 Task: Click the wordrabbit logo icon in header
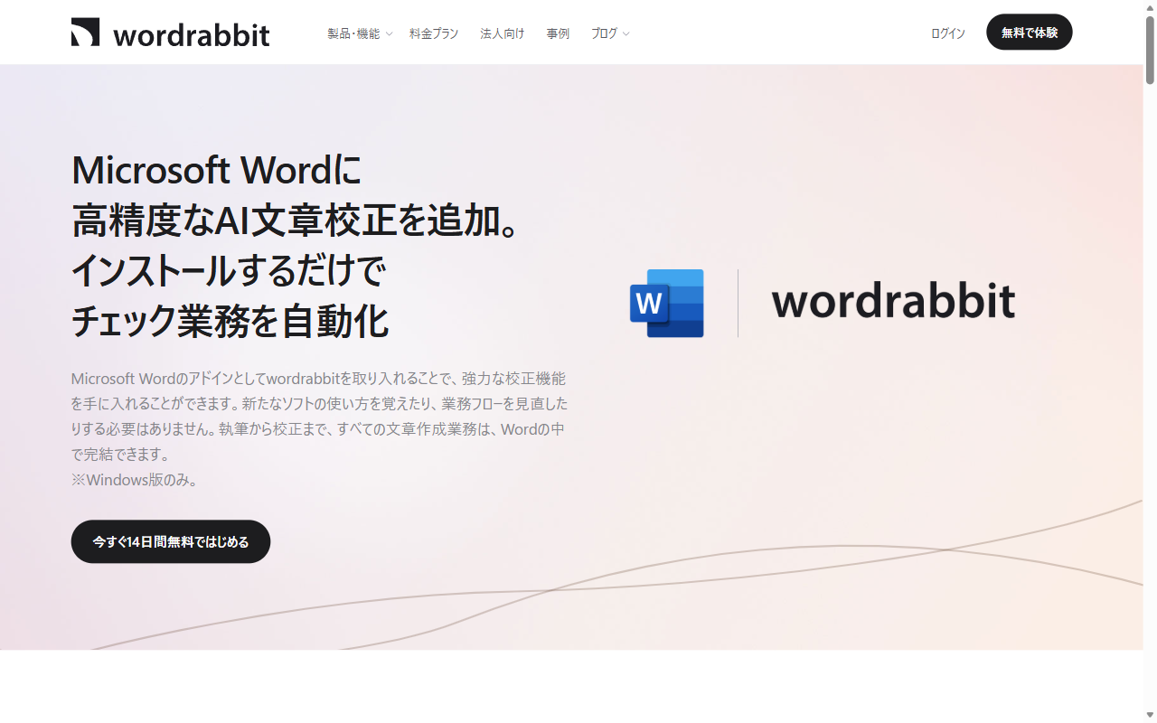pos(85,32)
